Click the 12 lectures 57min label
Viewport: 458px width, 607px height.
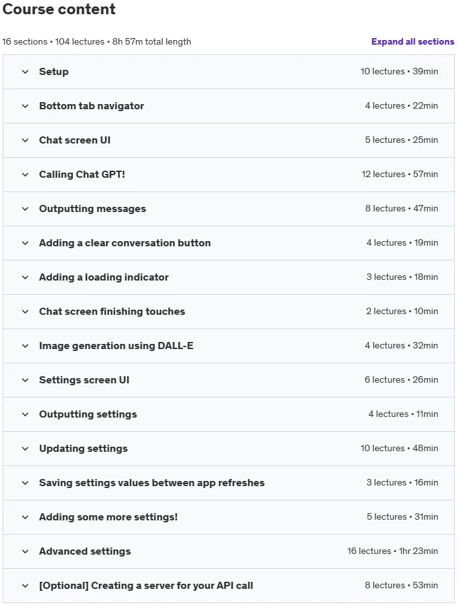[400, 174]
